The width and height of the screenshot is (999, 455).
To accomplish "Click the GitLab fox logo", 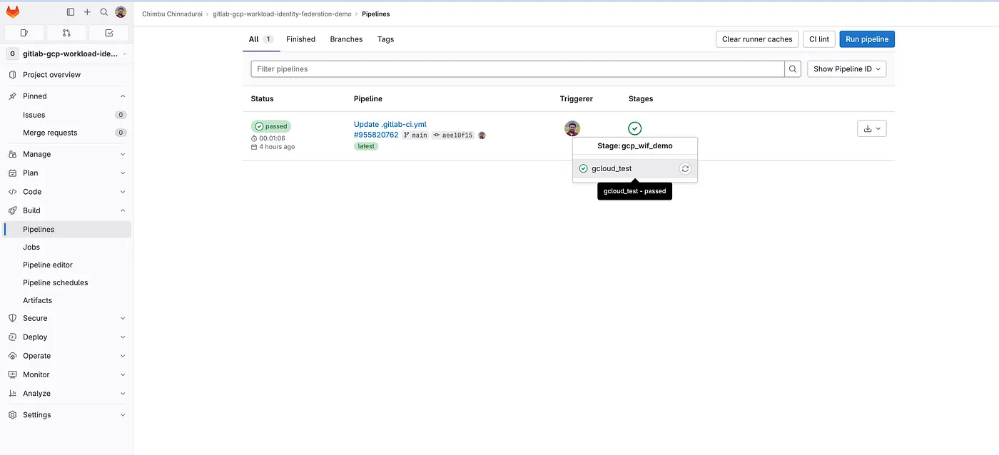I will (x=13, y=12).
